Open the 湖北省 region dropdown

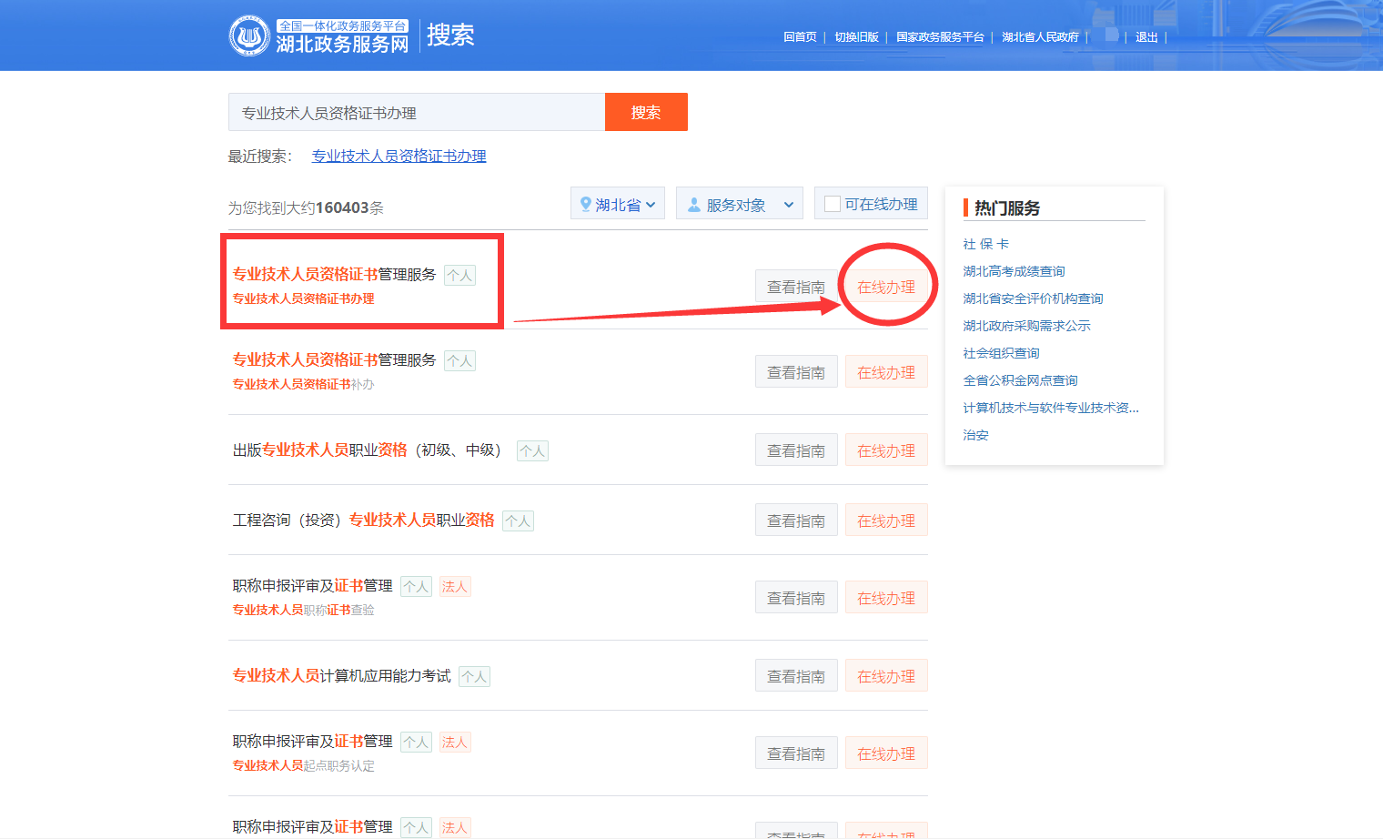pos(618,204)
